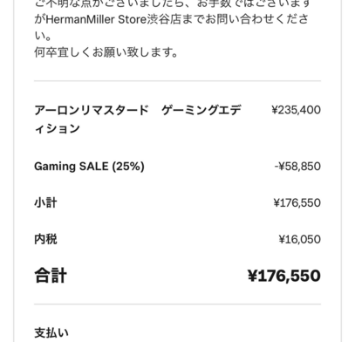Click the 支払い payment heading

click(x=51, y=332)
